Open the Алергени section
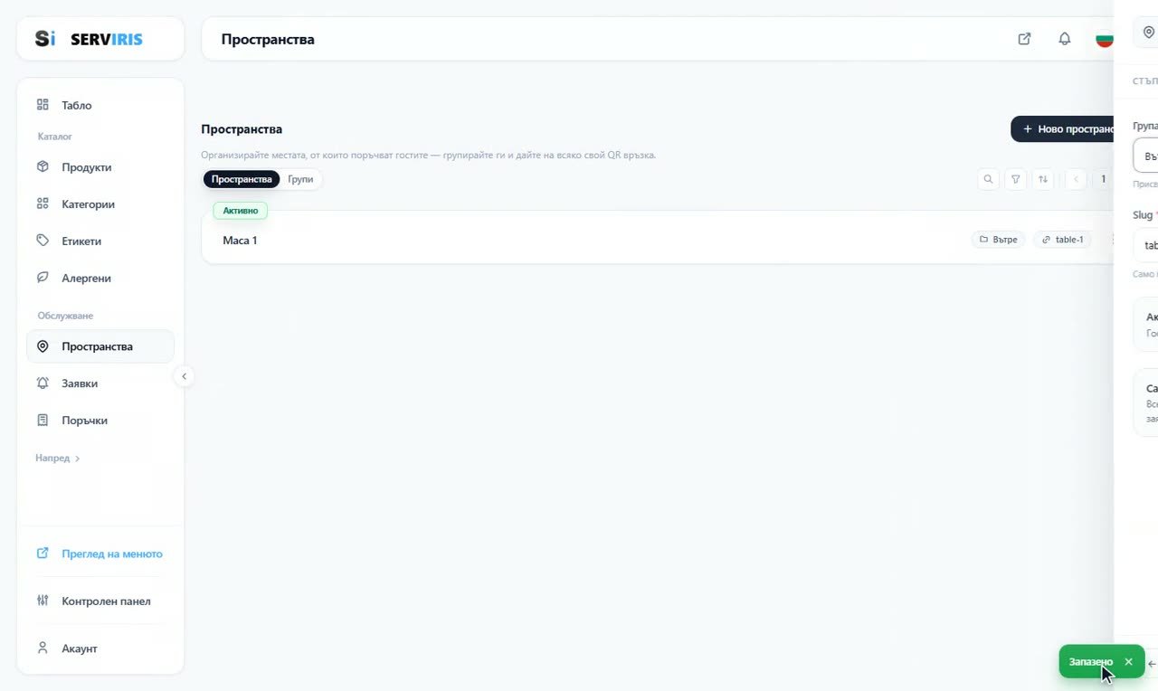 tap(100, 279)
